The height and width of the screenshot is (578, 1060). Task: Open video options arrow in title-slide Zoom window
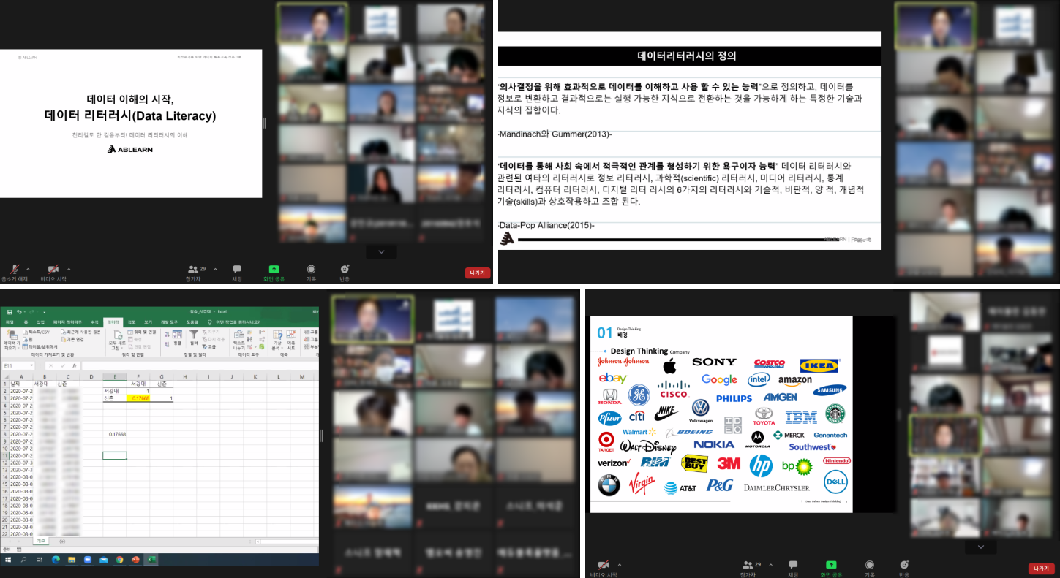pyautogui.click(x=69, y=268)
